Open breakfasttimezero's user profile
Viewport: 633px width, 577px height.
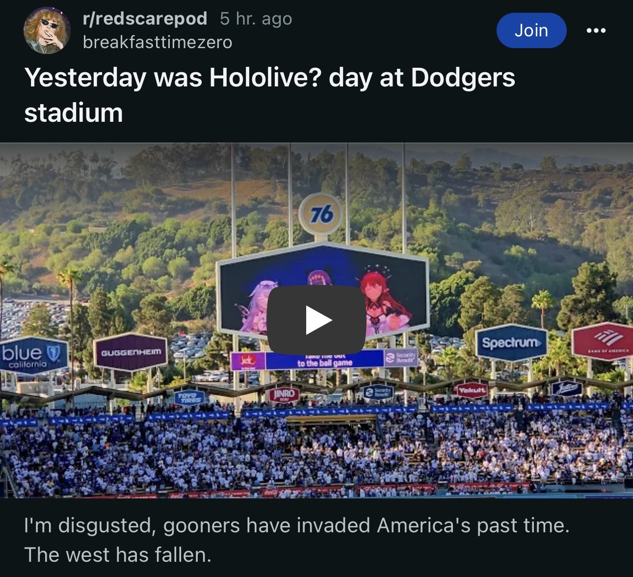click(158, 42)
